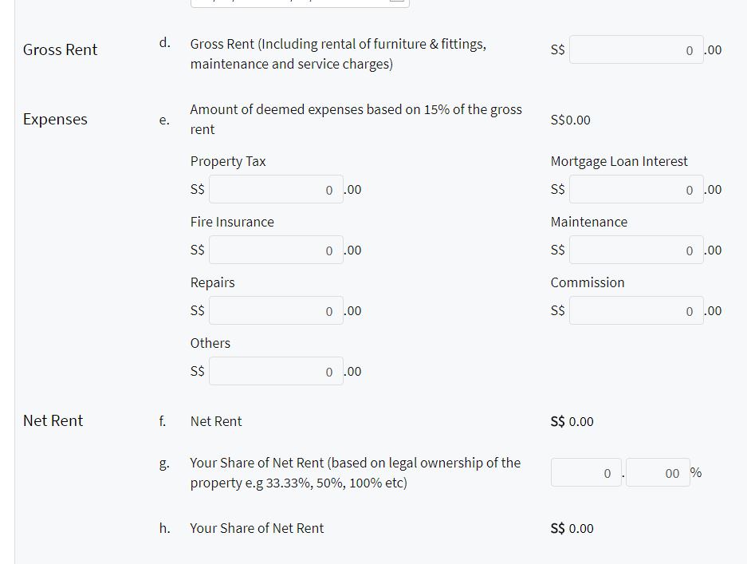
Task: Click the deemed expenses 15% description text
Action: coord(356,119)
